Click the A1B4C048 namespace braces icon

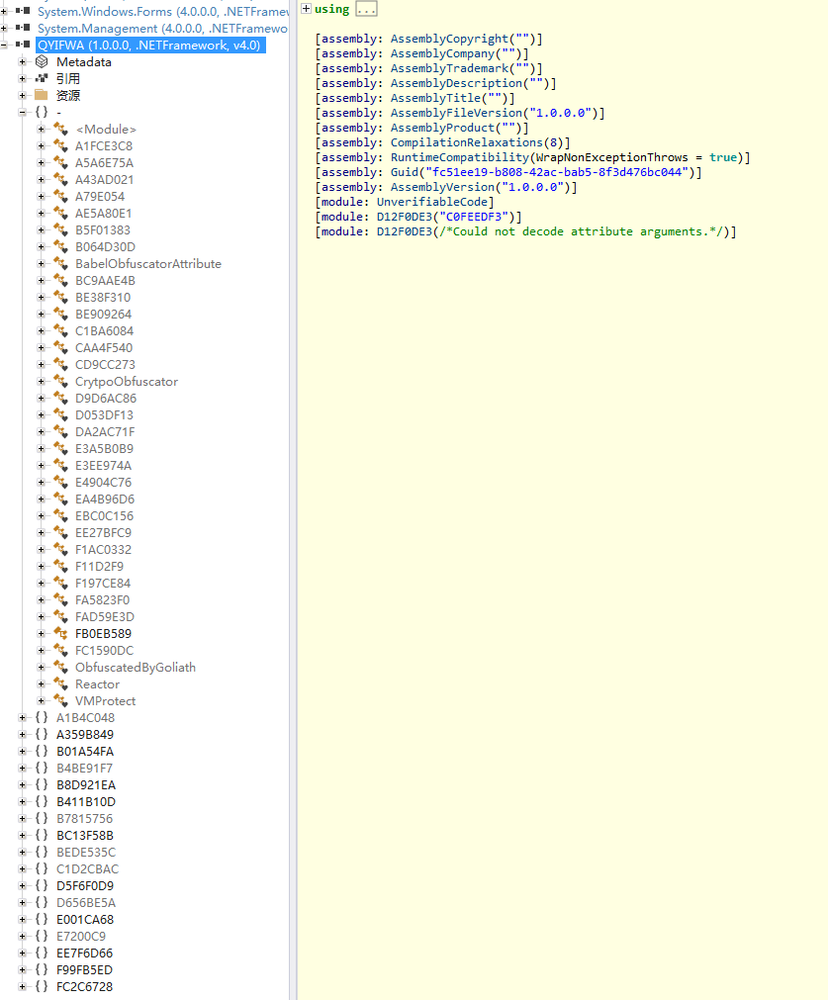(x=42, y=718)
